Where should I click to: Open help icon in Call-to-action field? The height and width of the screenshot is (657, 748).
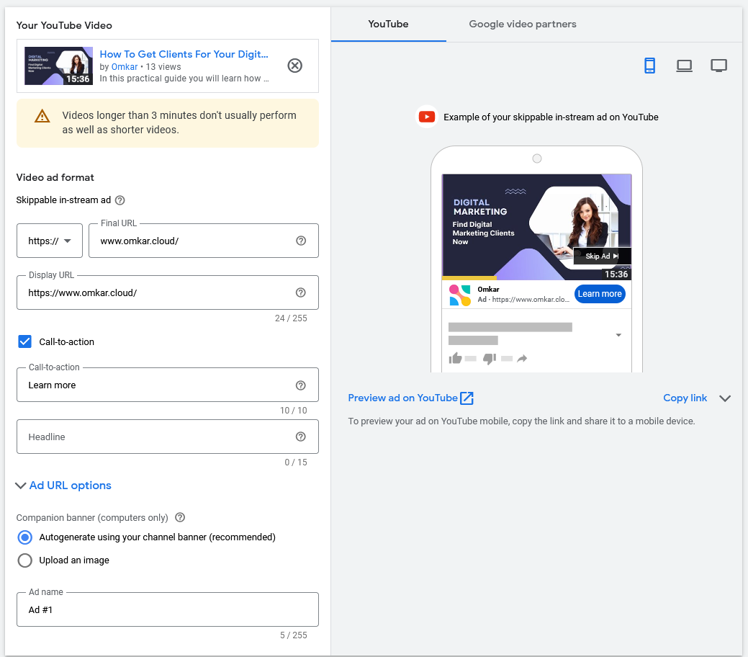click(x=300, y=385)
